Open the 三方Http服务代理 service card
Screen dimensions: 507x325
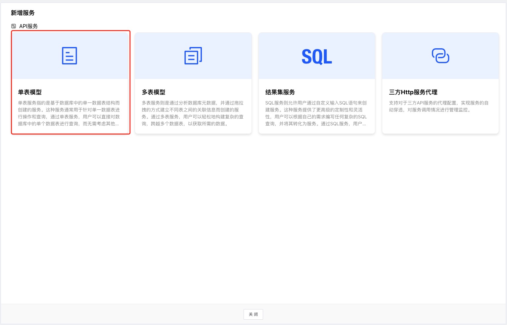pos(440,83)
